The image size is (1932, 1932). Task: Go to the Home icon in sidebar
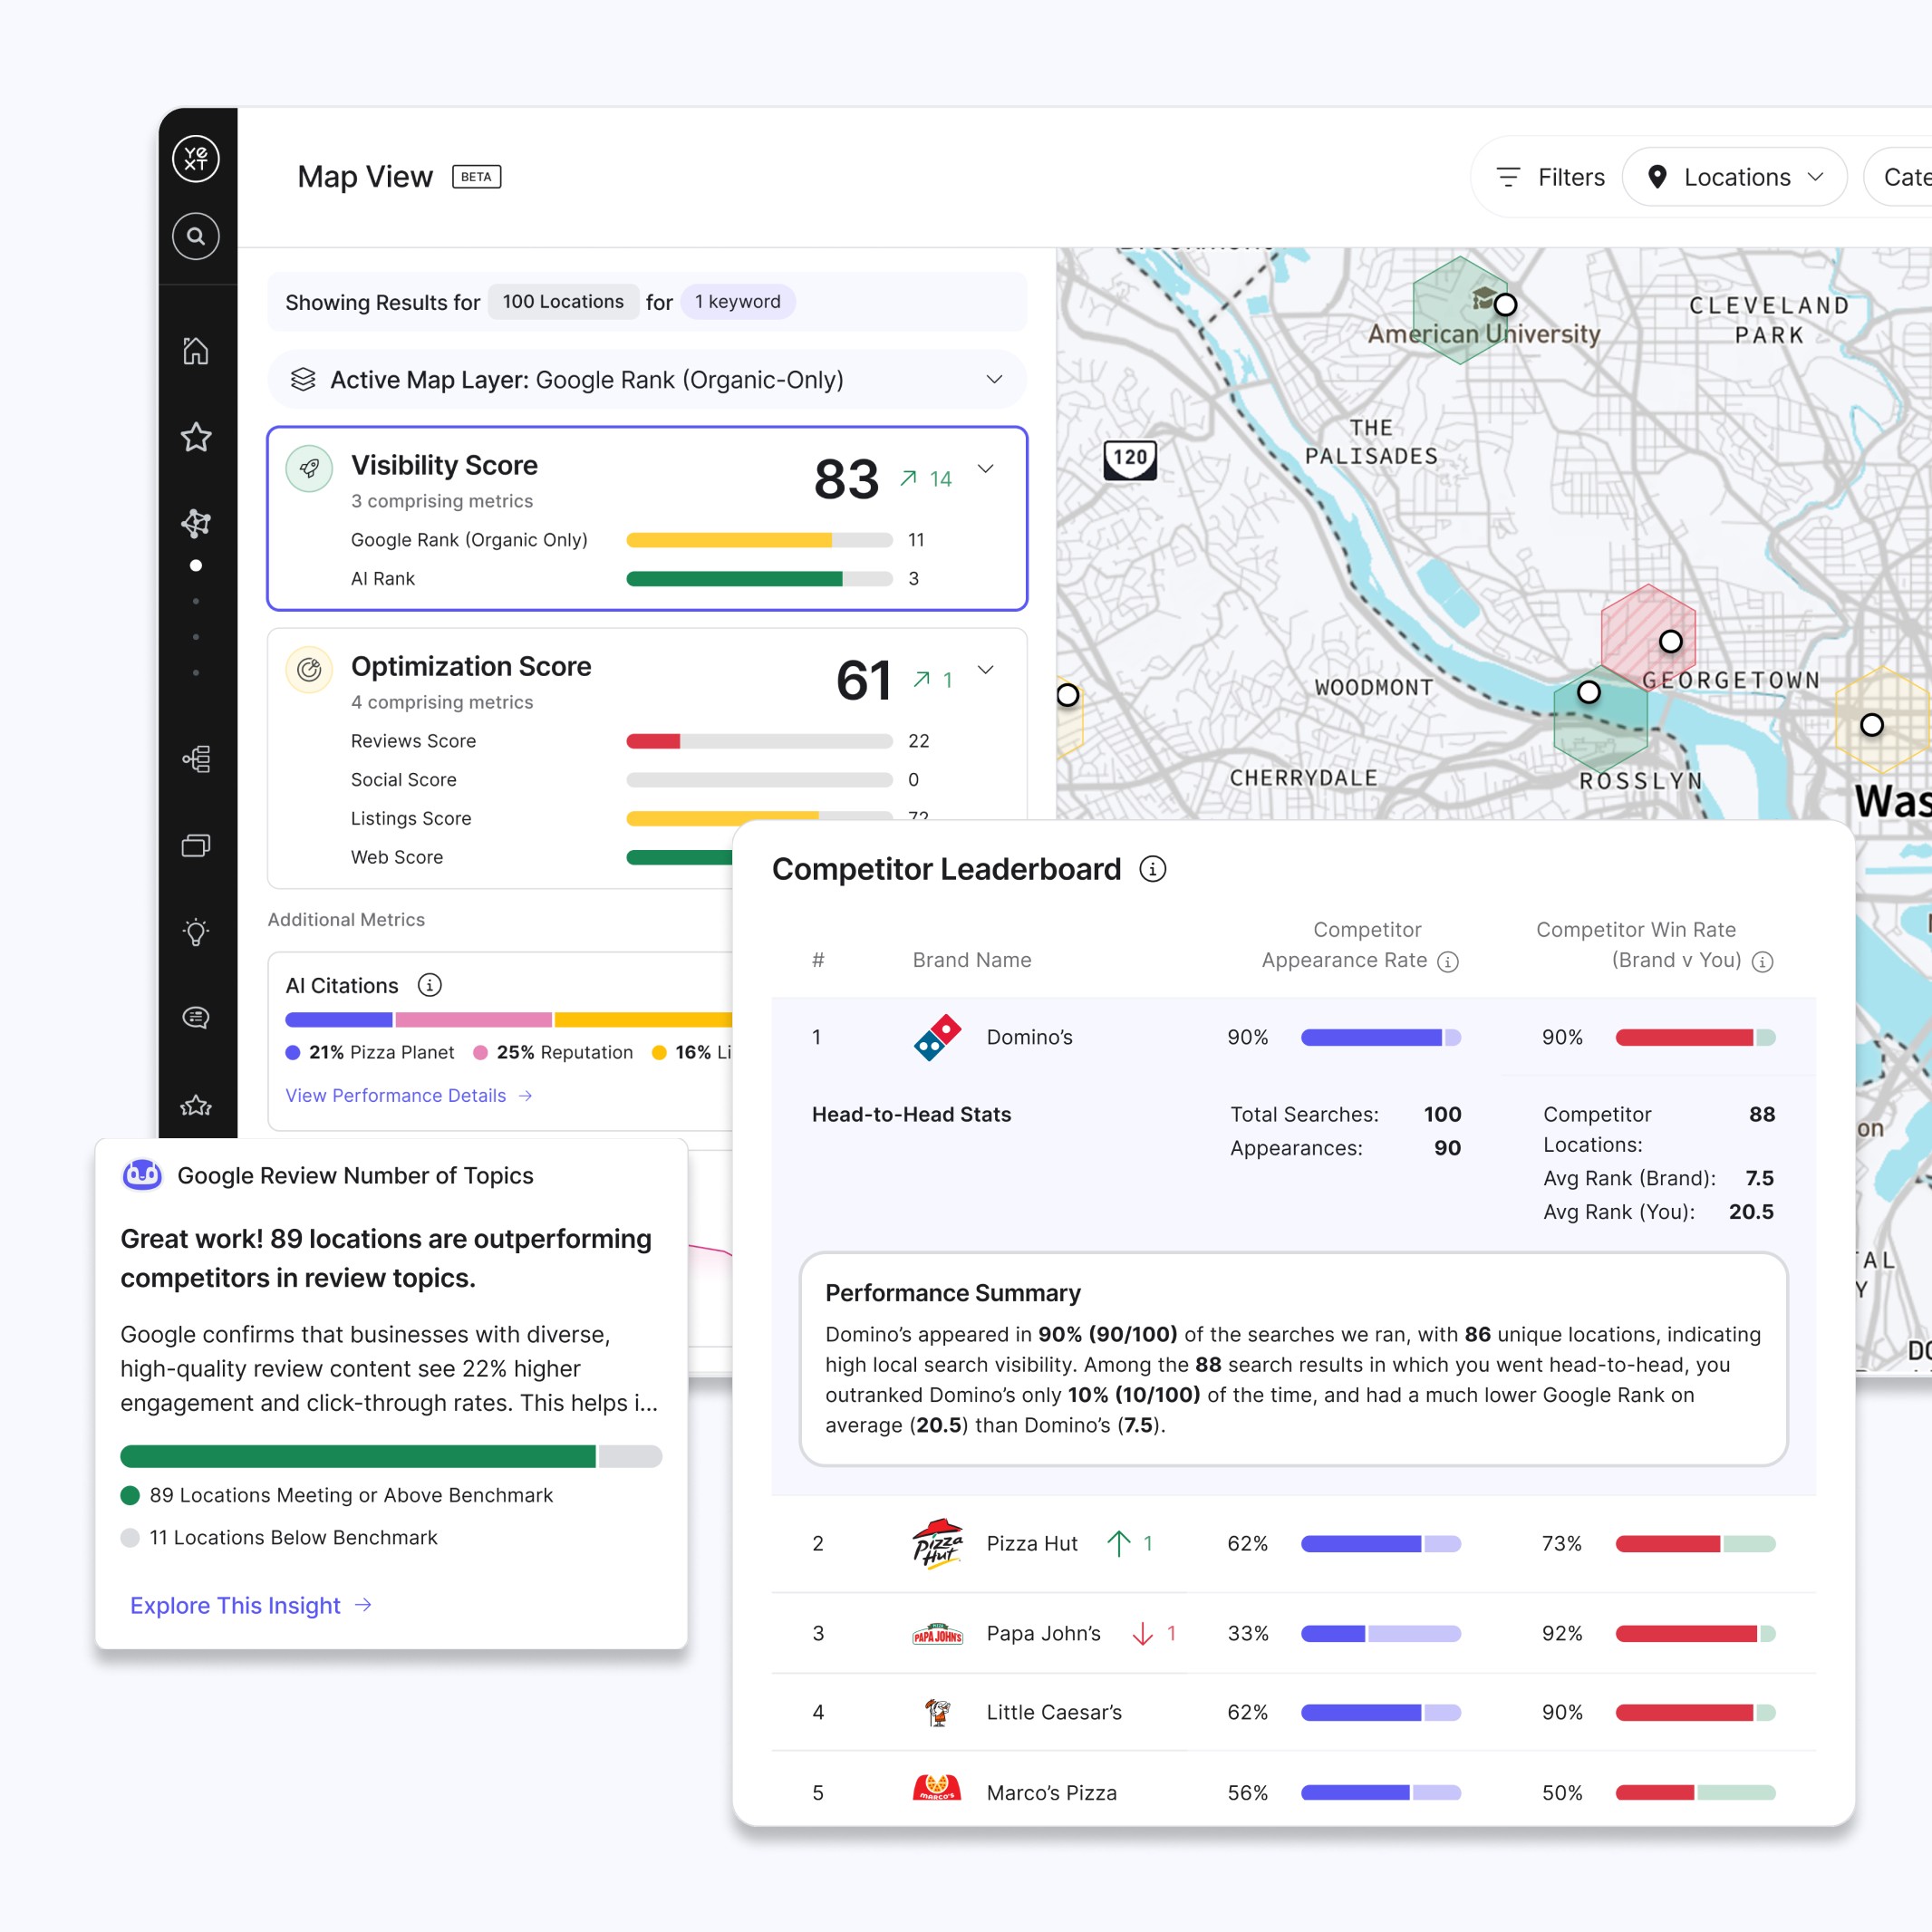click(x=196, y=351)
